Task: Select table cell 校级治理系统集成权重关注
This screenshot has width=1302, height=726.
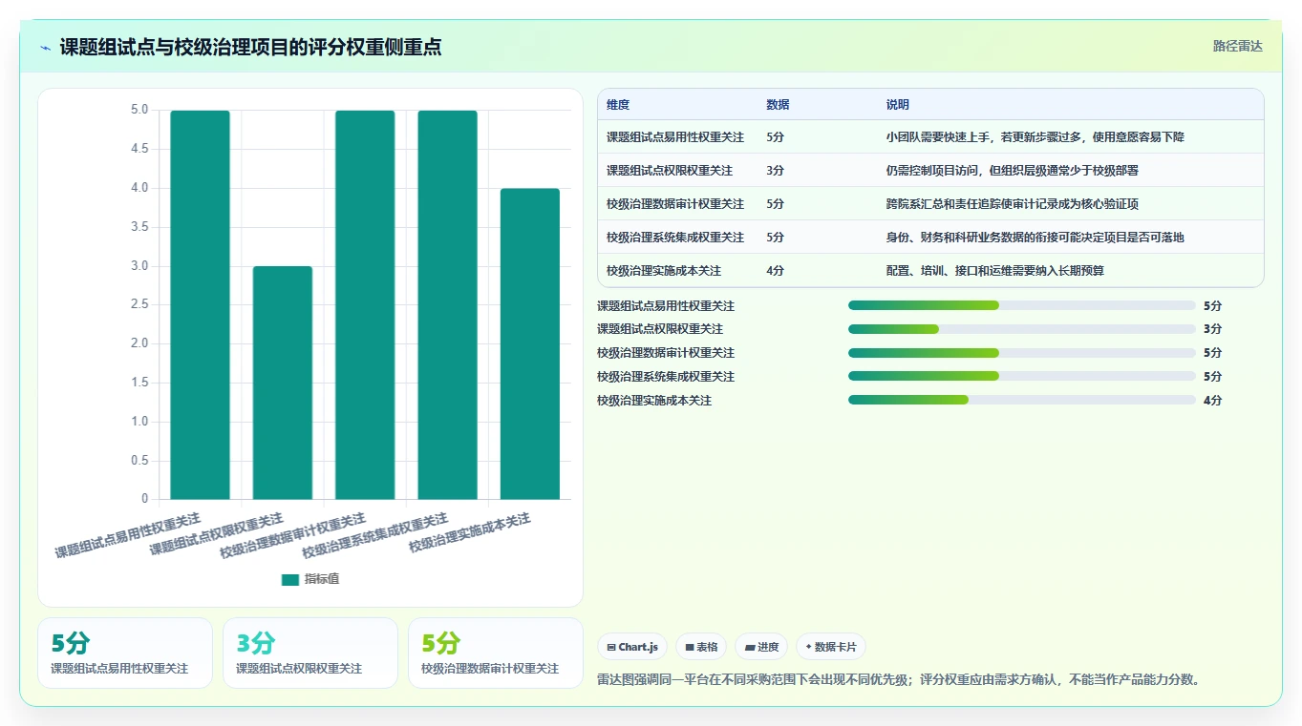Action: [675, 238]
